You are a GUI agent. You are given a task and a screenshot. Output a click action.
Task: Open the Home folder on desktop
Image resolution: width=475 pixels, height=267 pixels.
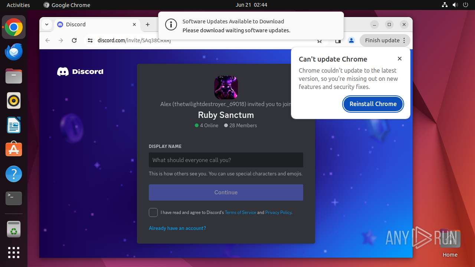(450, 243)
